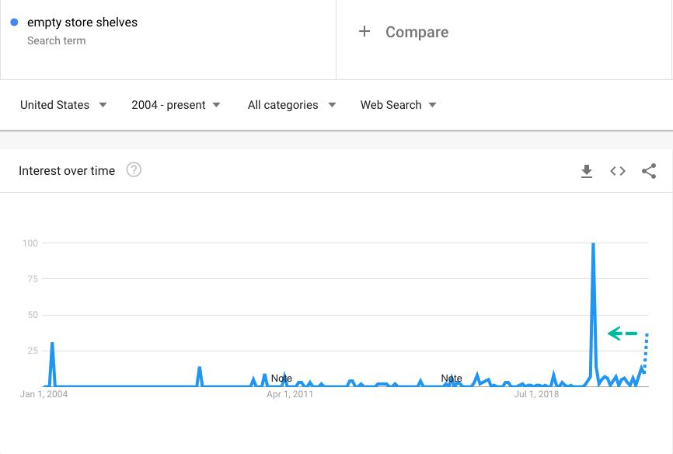The image size is (673, 454).
Task: Download the Interest over time chart CSV
Action: (x=587, y=171)
